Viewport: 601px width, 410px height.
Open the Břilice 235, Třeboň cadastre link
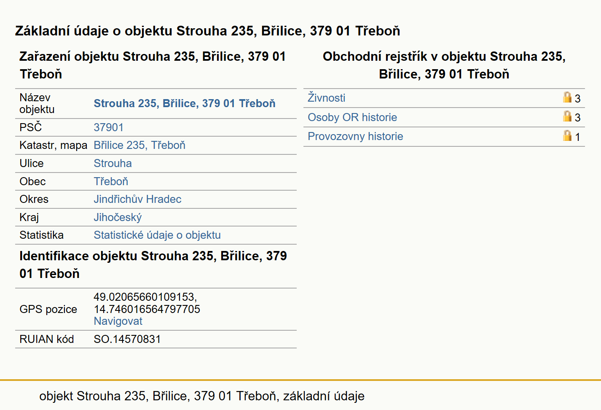(x=140, y=145)
